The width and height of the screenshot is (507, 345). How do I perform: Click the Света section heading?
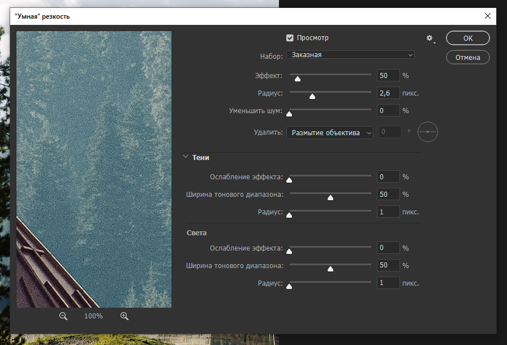(x=196, y=233)
